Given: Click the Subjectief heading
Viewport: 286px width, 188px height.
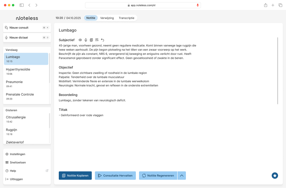Looking at the screenshot, I should 66,40.
